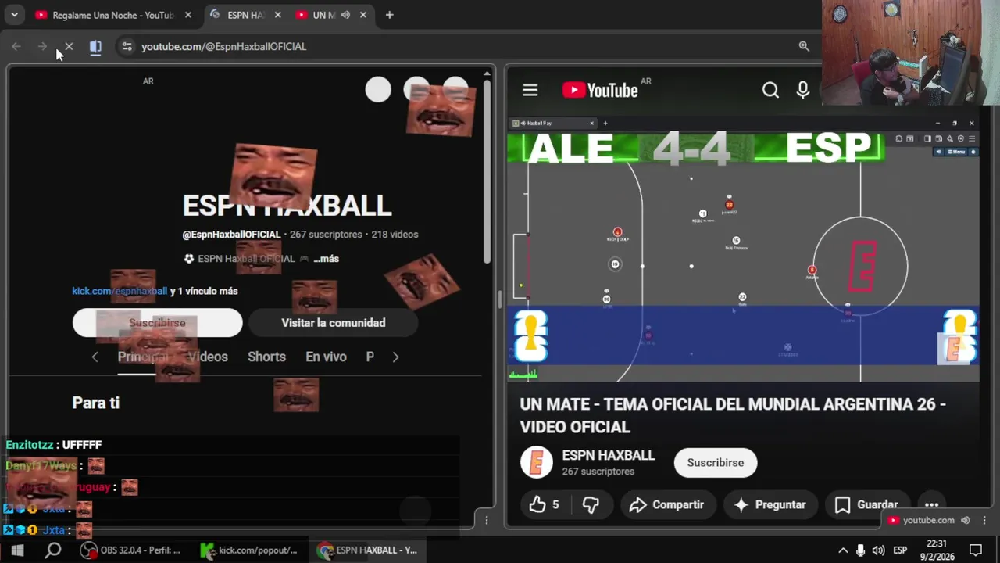Click Enzitotzz chat username
The width and height of the screenshot is (1000, 563).
coord(30,445)
